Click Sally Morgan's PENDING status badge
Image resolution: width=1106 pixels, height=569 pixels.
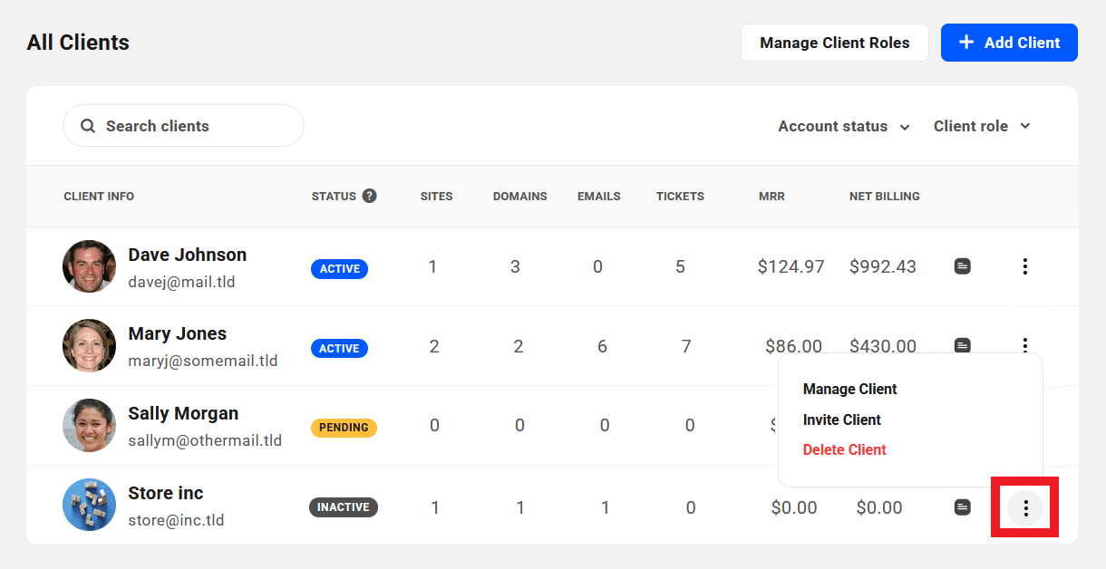click(x=344, y=428)
